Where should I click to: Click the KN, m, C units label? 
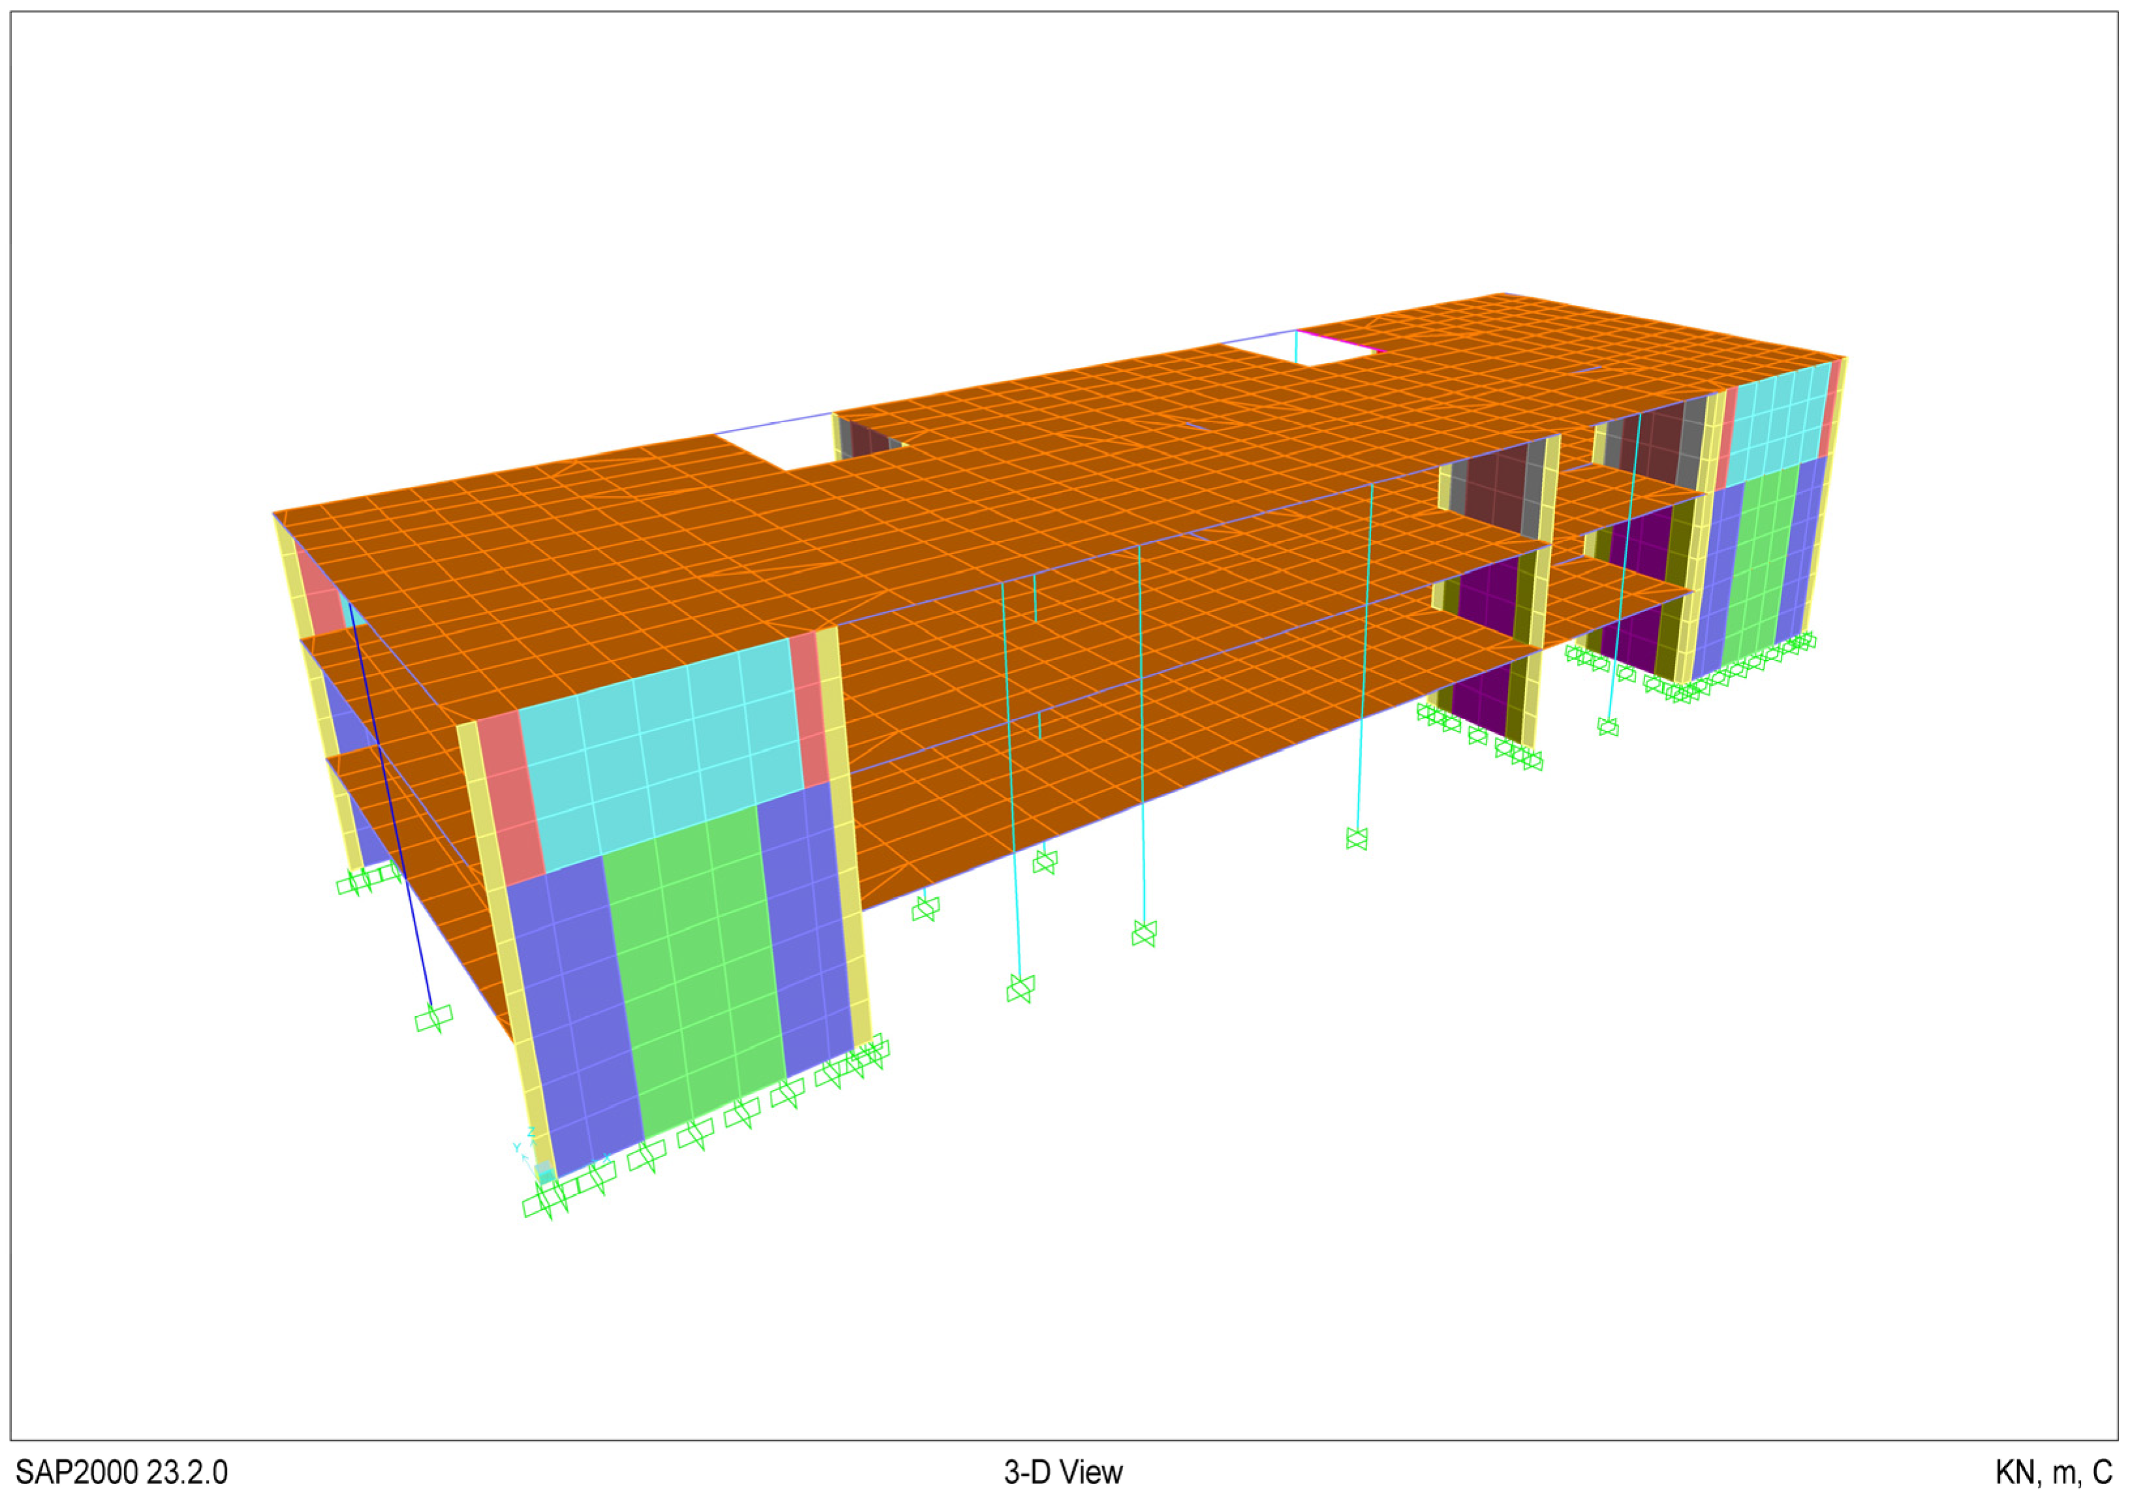pyautogui.click(x=2053, y=1472)
